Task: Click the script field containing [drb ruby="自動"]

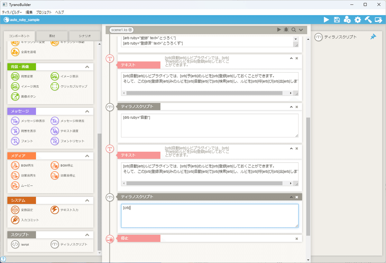Action: (x=210, y=126)
